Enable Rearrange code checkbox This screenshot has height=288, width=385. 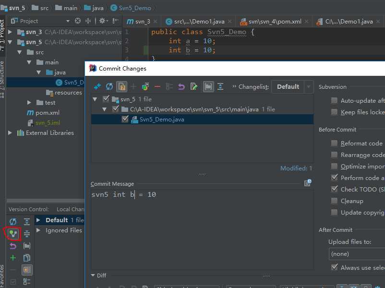(x=334, y=155)
